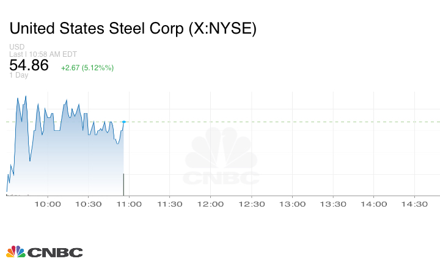Viewport: 440px width, 275px height.
Task: Click the 11:30 time axis label
Action: click(169, 204)
